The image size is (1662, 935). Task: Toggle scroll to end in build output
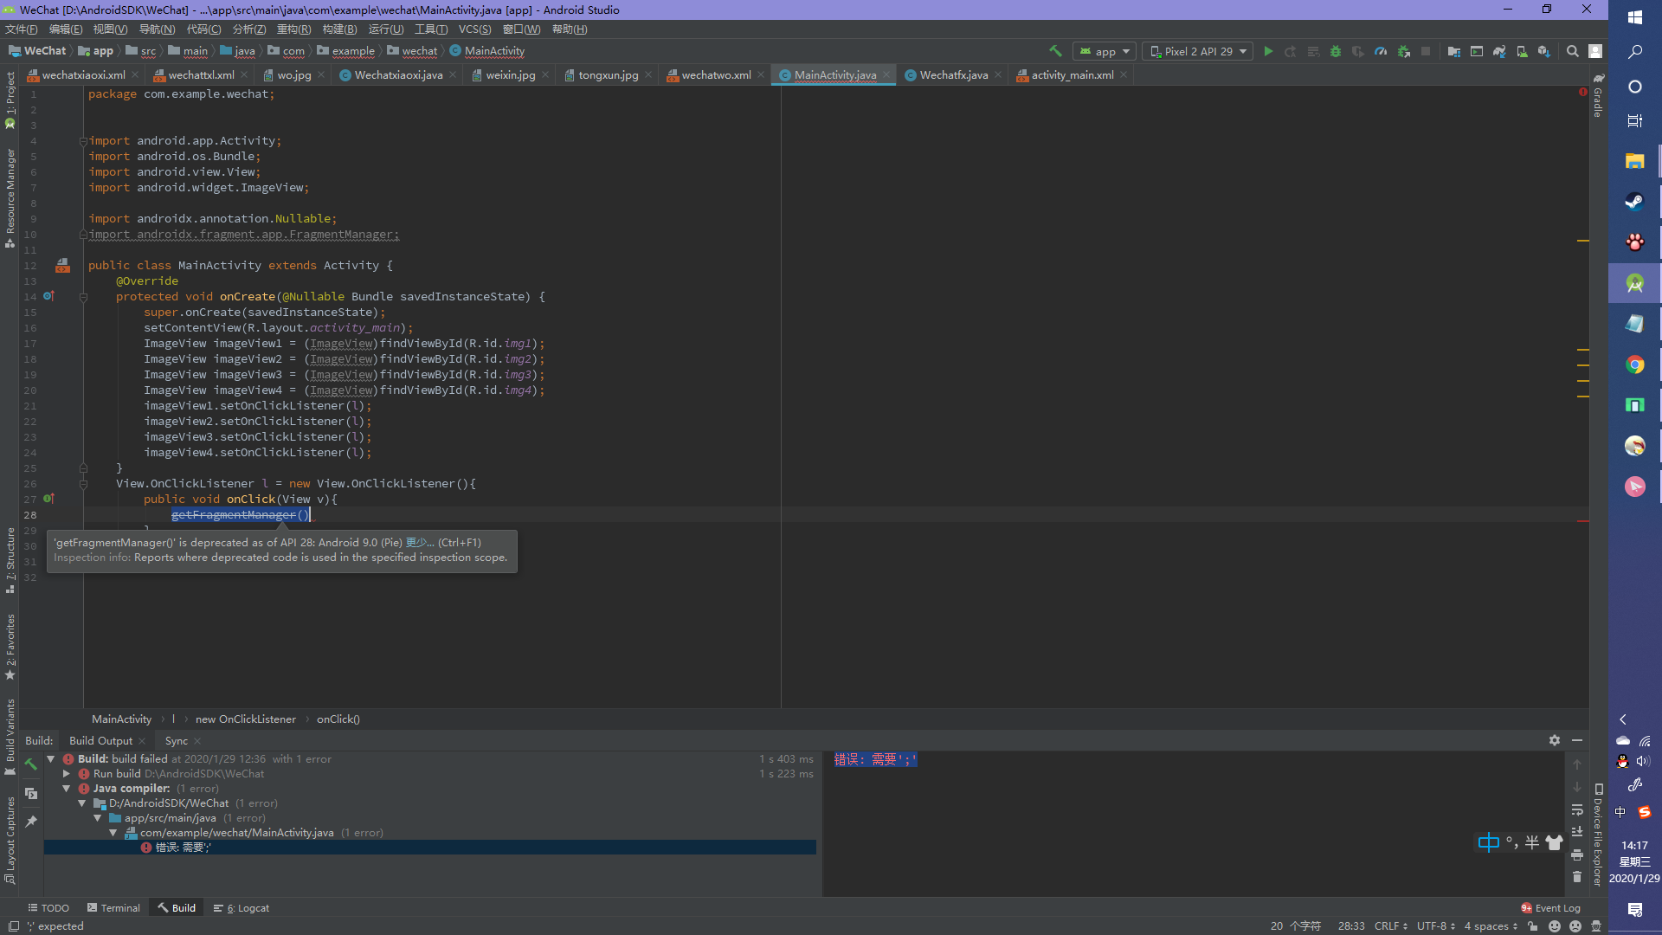tap(1577, 832)
